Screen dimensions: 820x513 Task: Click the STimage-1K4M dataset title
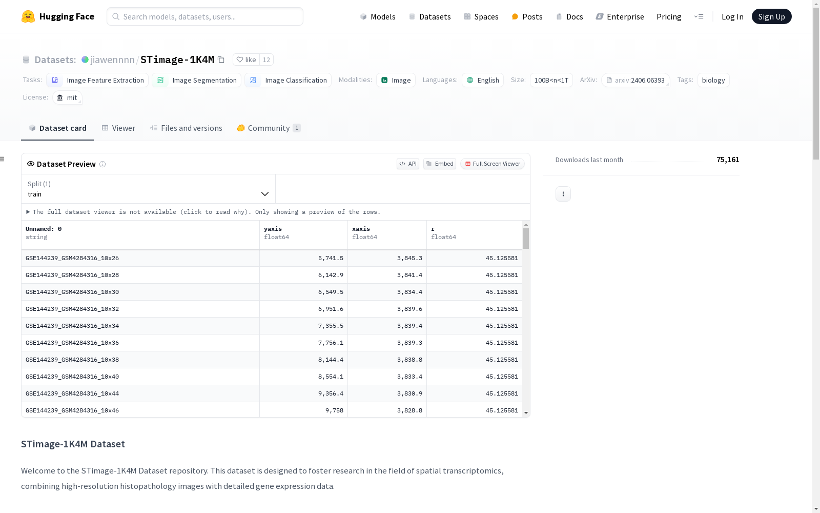pyautogui.click(x=177, y=60)
